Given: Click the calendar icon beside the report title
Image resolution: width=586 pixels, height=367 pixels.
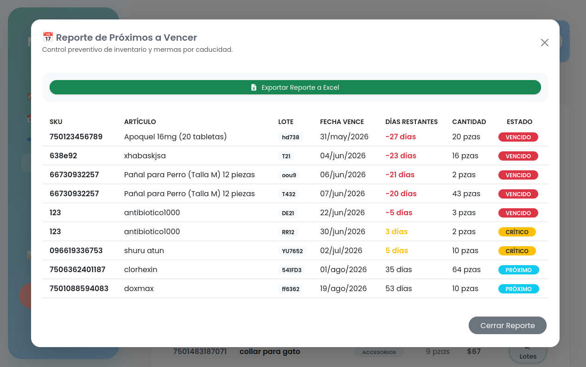Looking at the screenshot, I should pos(47,37).
